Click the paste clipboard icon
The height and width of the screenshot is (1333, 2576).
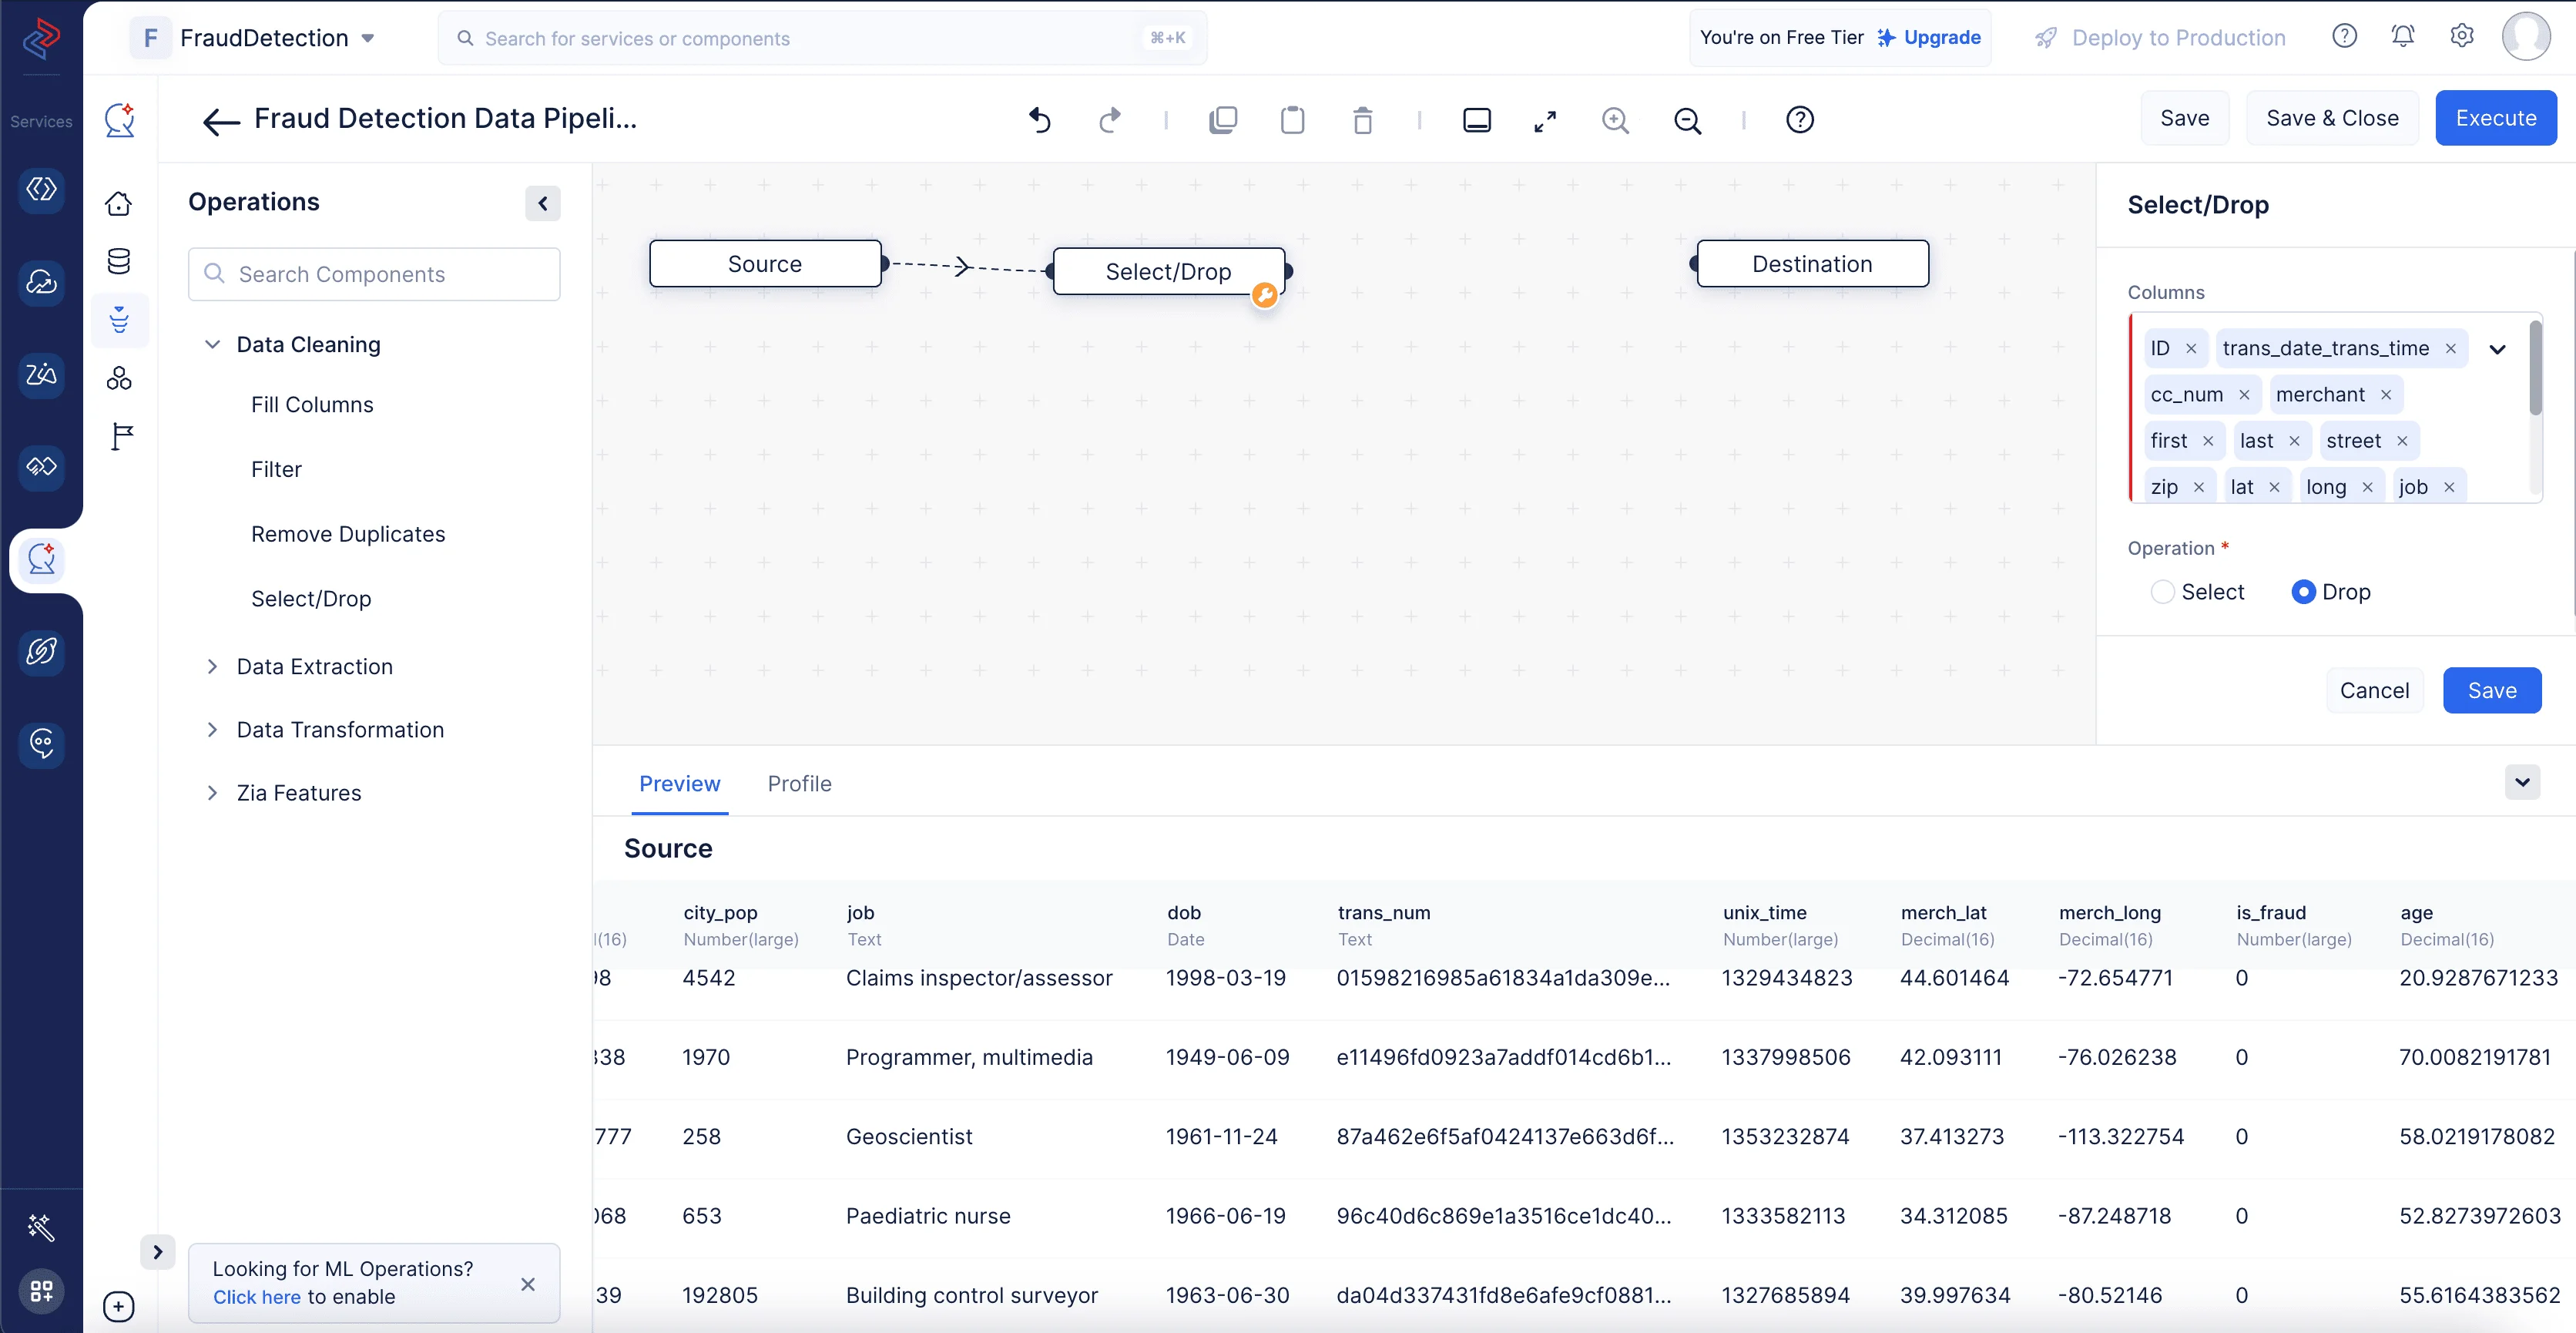[x=1293, y=120]
